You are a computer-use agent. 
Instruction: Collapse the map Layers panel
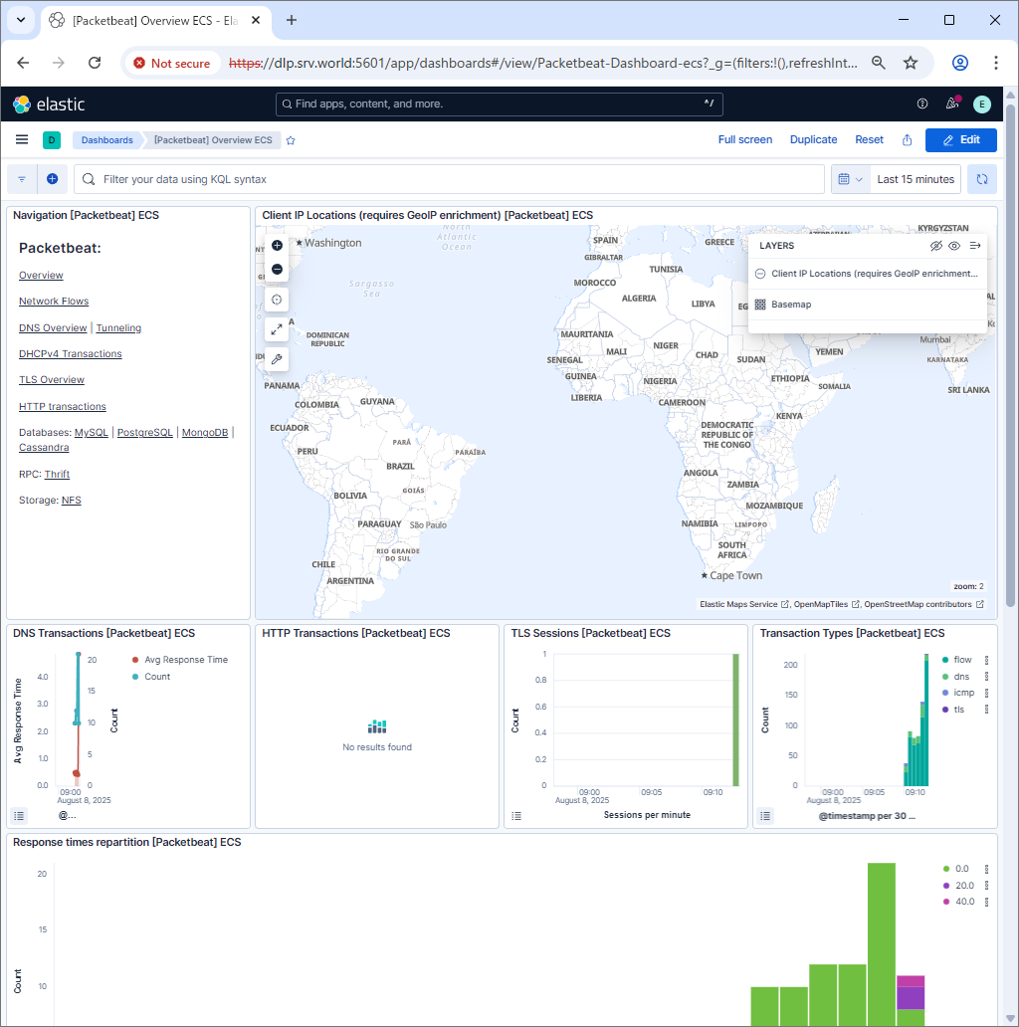click(975, 245)
